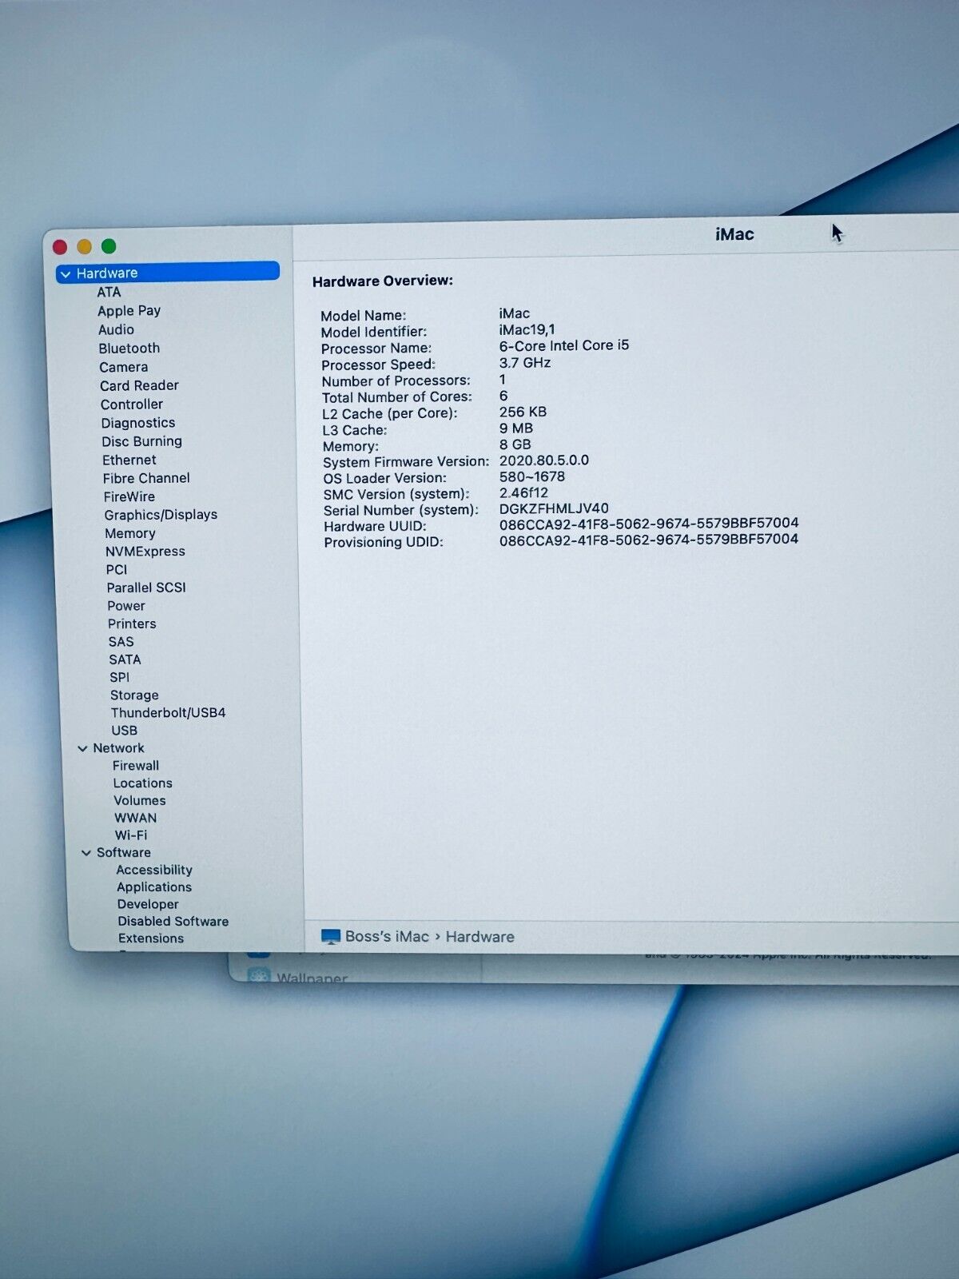Viewport: 959px width, 1279px height.
Task: Click the green fullscreen window button
Action: [x=109, y=246]
